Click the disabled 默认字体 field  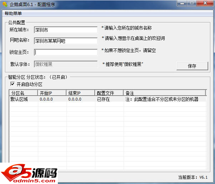(x=66, y=64)
